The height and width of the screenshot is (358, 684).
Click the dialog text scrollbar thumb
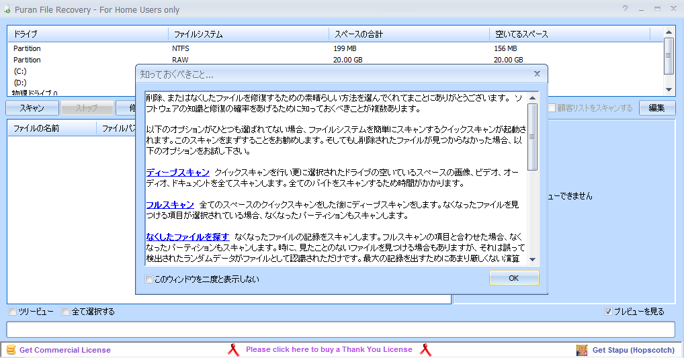coord(532,137)
